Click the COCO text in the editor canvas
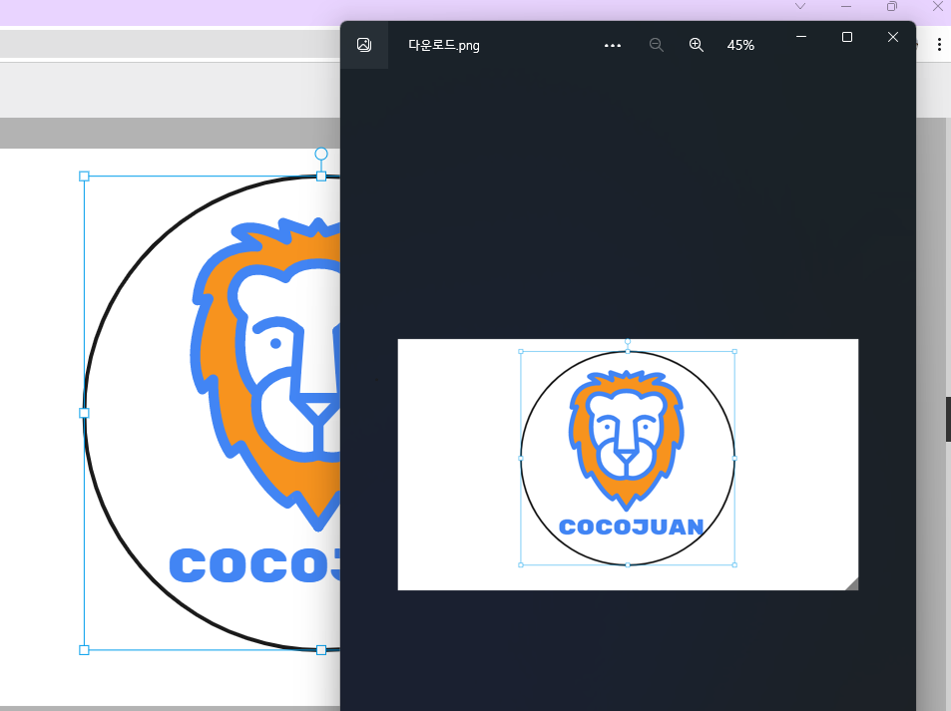This screenshot has width=951, height=711. tap(254, 565)
